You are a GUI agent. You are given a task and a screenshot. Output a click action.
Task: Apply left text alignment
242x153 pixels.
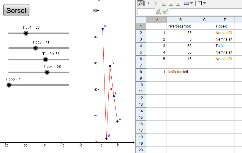tap(164, 3)
